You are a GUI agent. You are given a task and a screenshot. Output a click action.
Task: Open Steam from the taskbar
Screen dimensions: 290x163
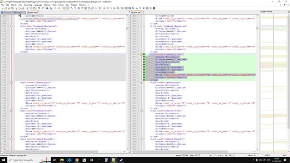pos(121,160)
